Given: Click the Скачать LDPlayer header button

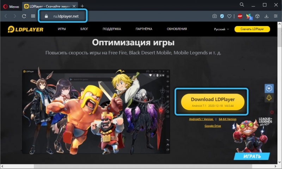Looking at the screenshot, I should (252, 29).
